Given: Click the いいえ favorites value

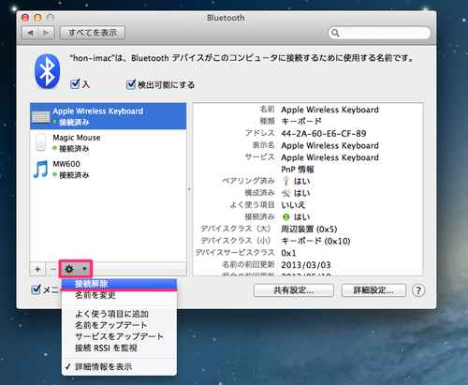Looking at the screenshot, I should pos(293,205).
